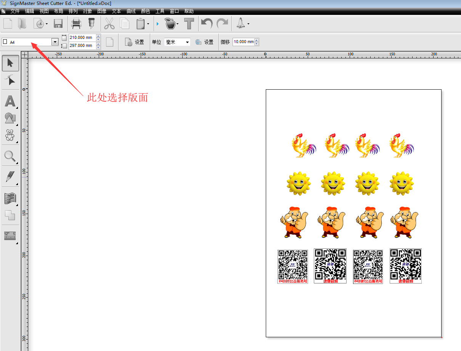The image size is (461, 351).
Task: Copy selection with the pages icon
Action: click(x=125, y=24)
